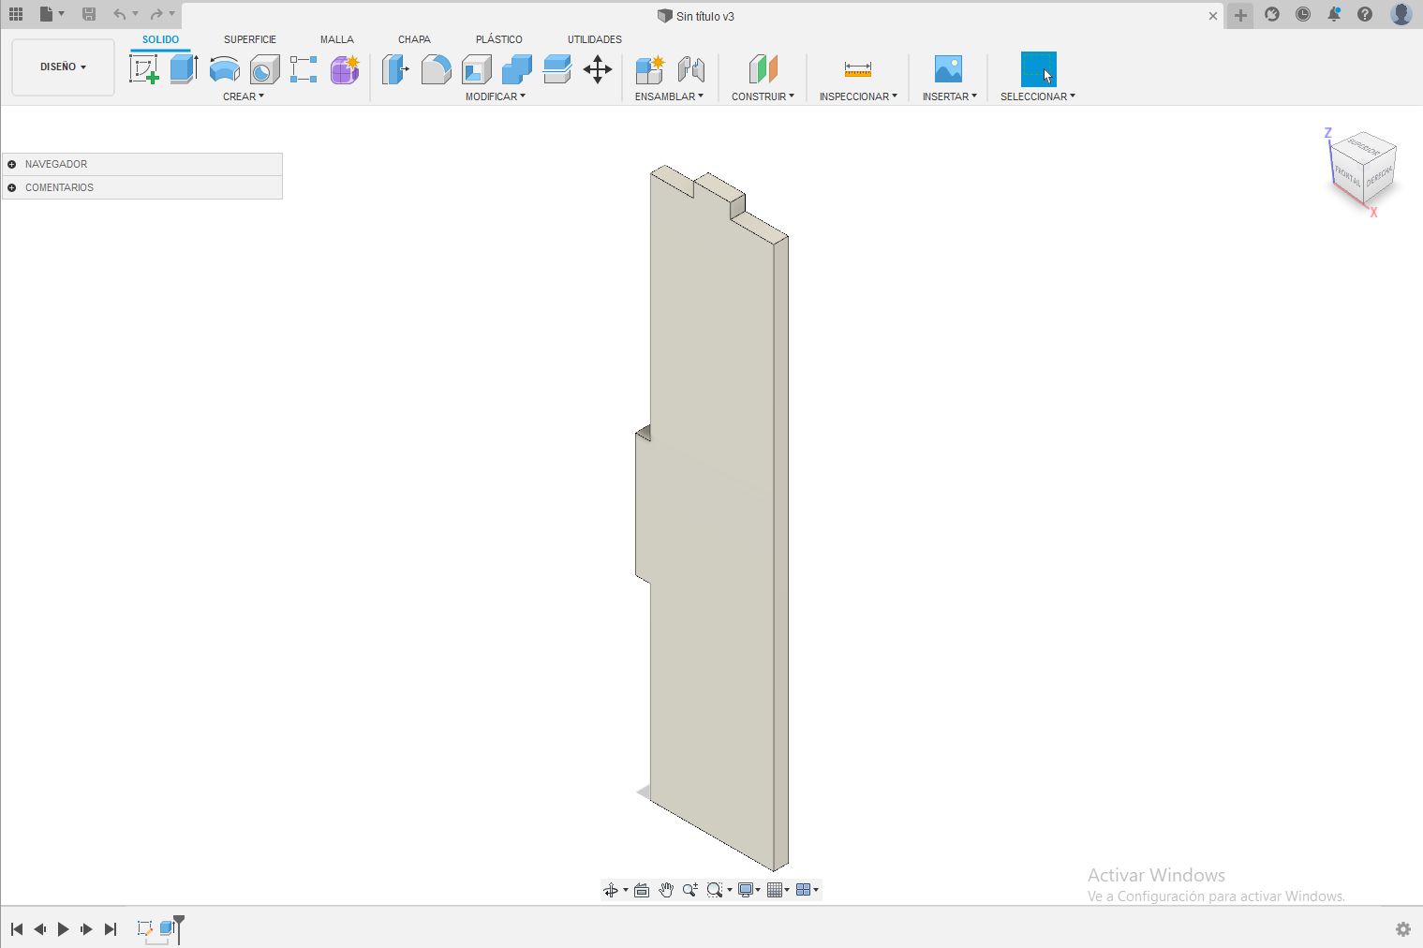Open the Viewports layout options
Screen dimensions: 1423x948
pyautogui.click(x=804, y=890)
